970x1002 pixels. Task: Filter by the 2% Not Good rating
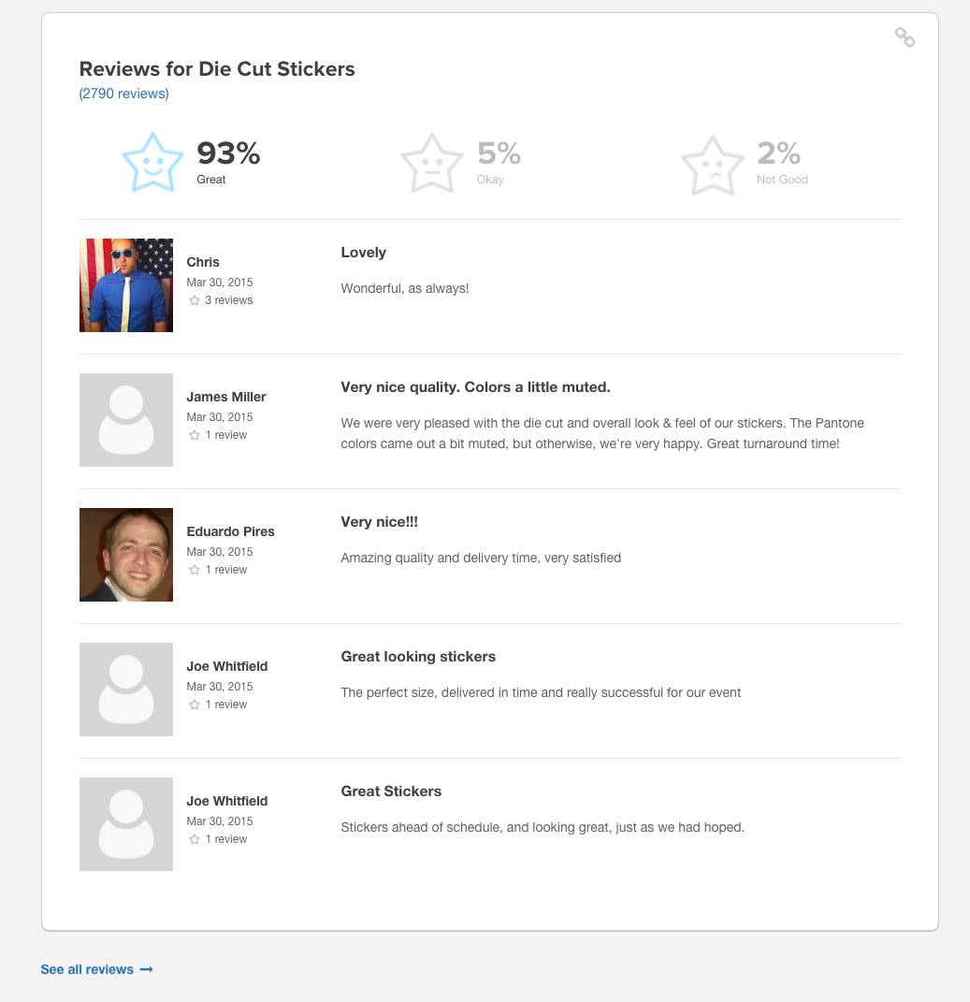(x=782, y=162)
